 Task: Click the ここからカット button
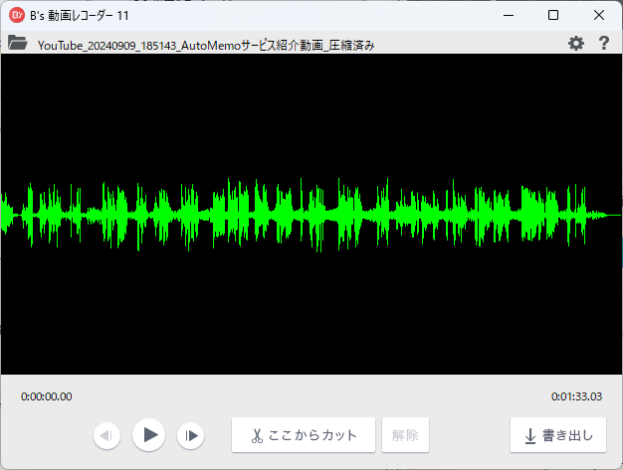pos(303,435)
